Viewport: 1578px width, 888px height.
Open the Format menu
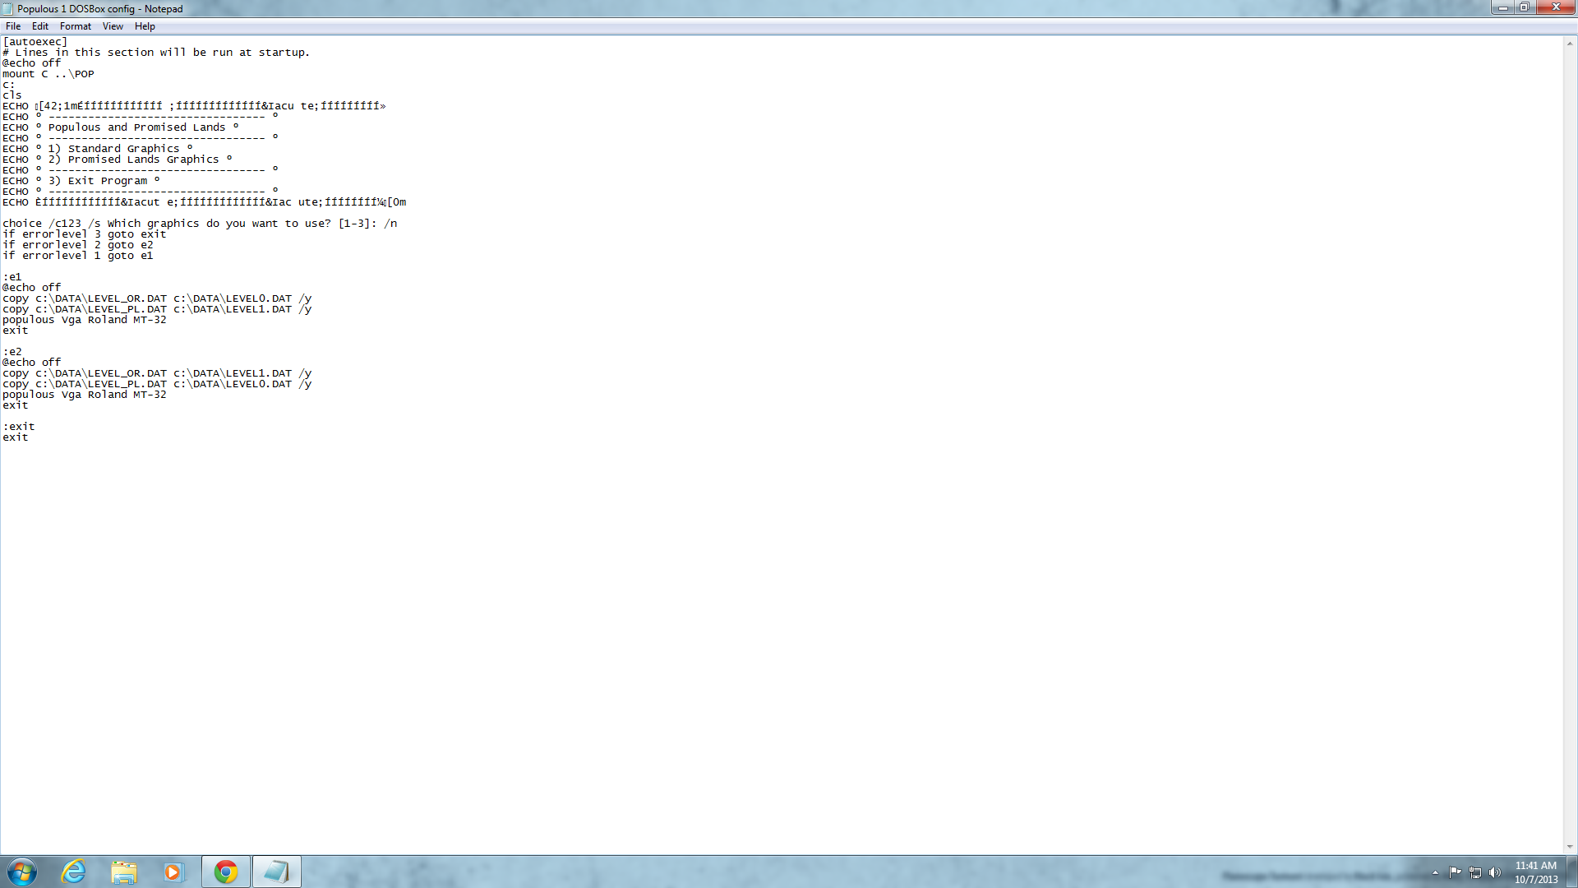(x=76, y=26)
